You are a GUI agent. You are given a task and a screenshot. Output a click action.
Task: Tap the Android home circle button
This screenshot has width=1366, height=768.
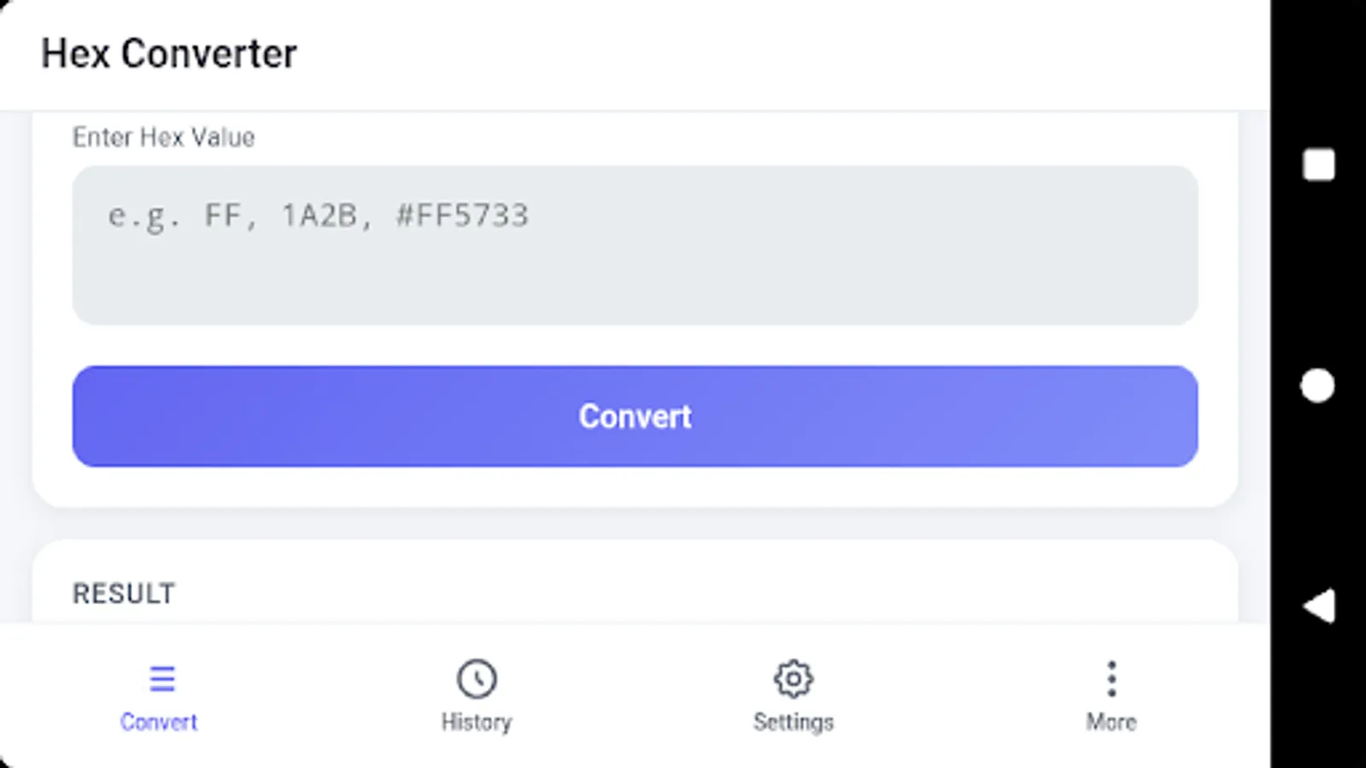point(1317,386)
